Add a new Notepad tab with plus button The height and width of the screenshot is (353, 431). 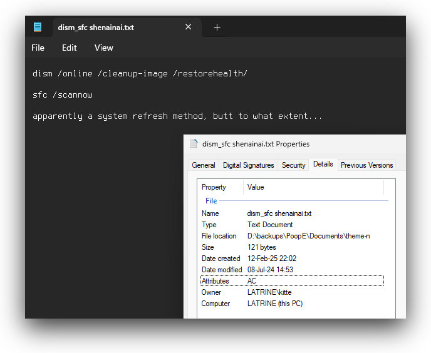(x=217, y=27)
